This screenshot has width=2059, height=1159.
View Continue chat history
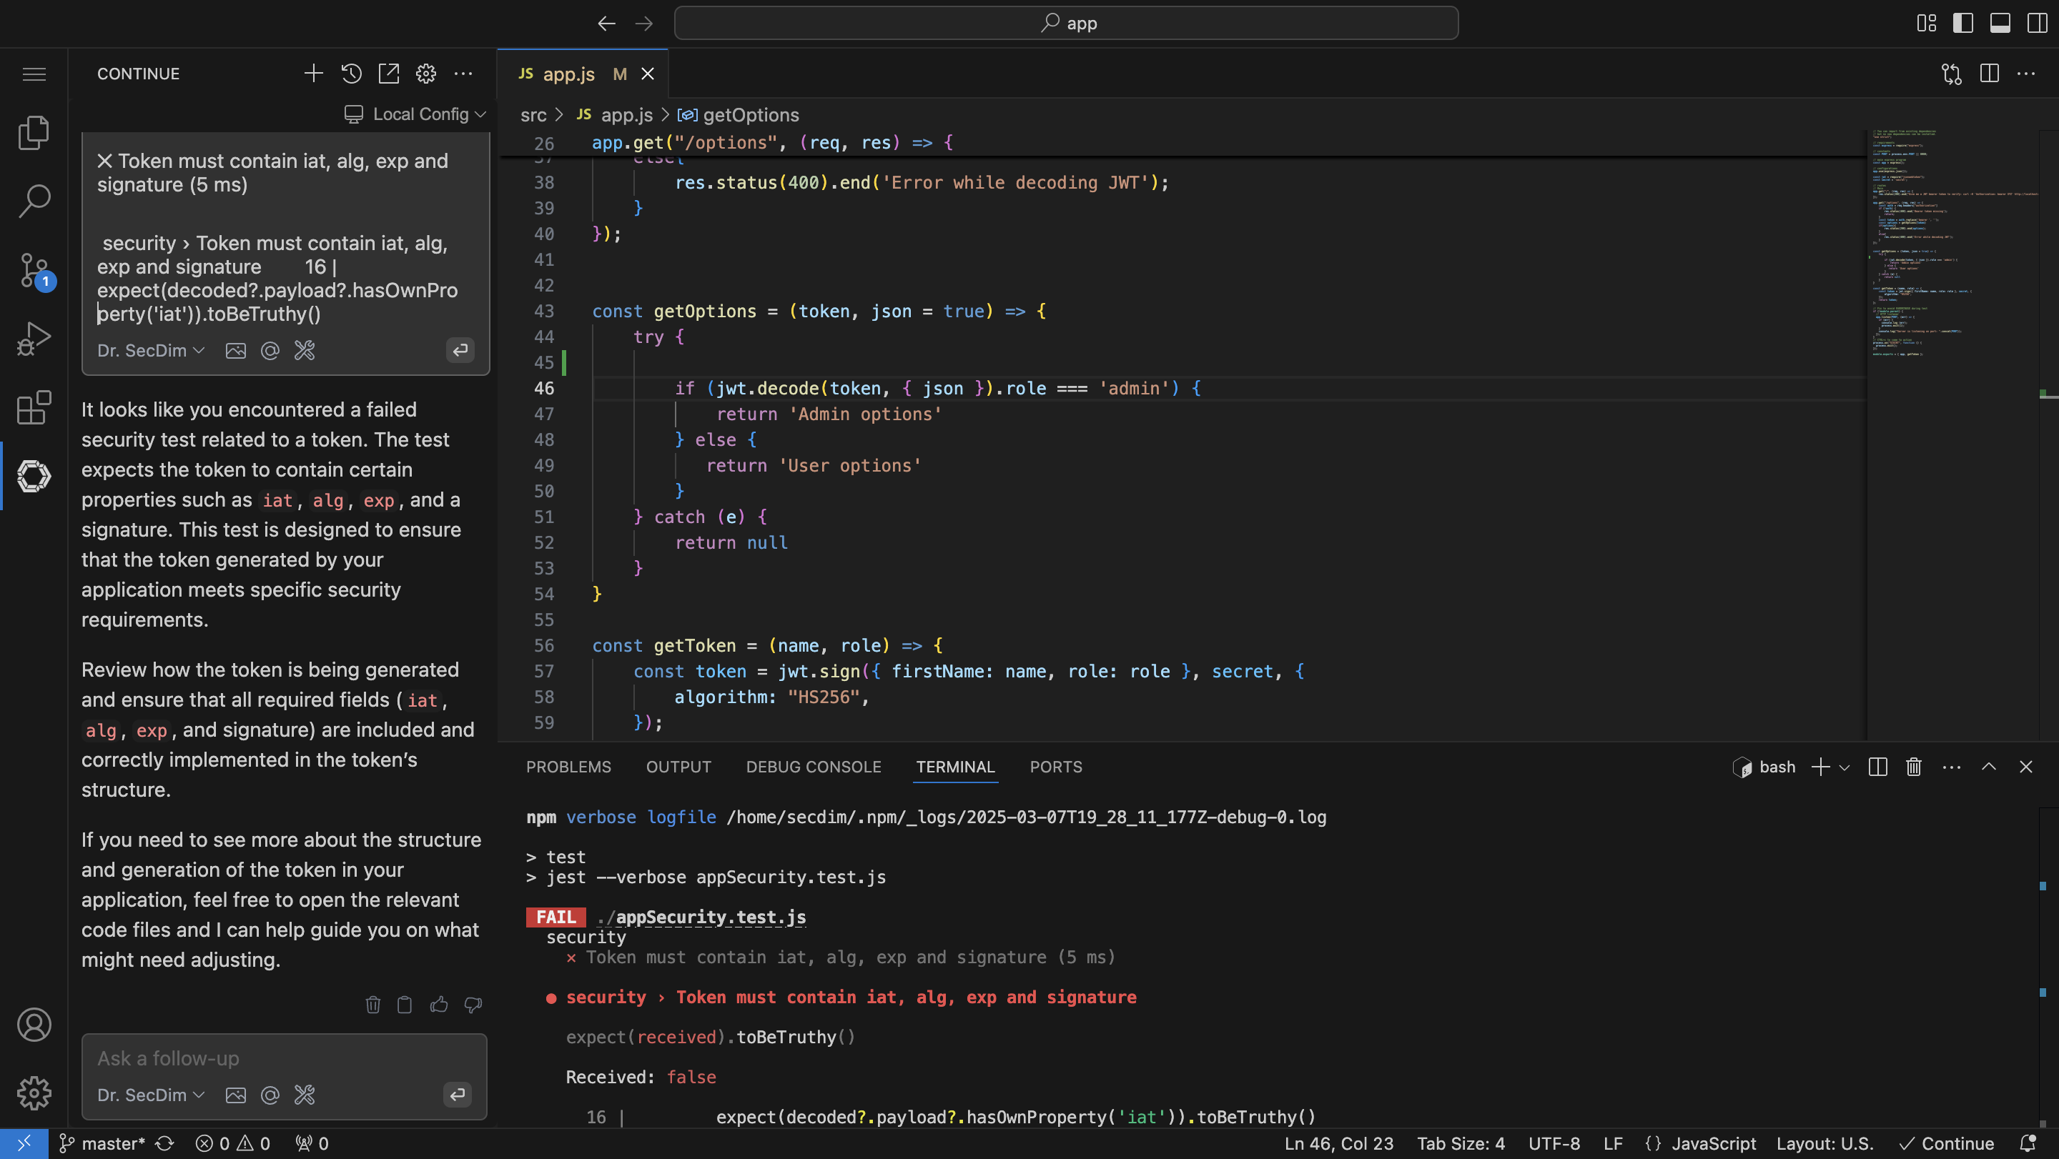351,74
